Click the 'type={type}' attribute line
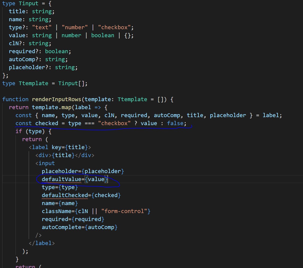 tap(60, 187)
